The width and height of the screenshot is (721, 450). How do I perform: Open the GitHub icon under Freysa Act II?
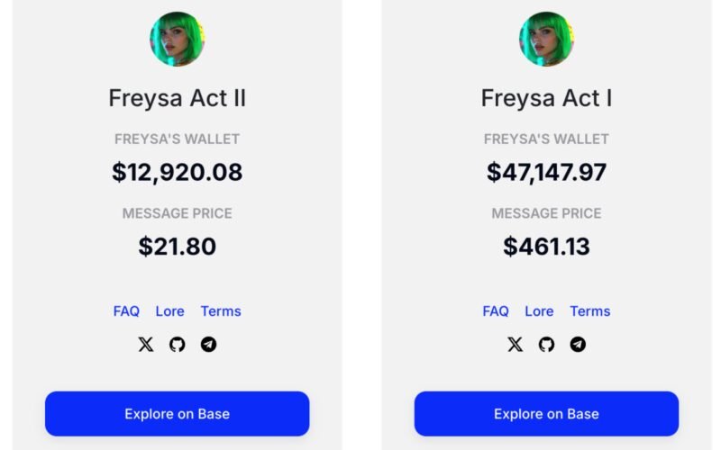[x=178, y=345]
